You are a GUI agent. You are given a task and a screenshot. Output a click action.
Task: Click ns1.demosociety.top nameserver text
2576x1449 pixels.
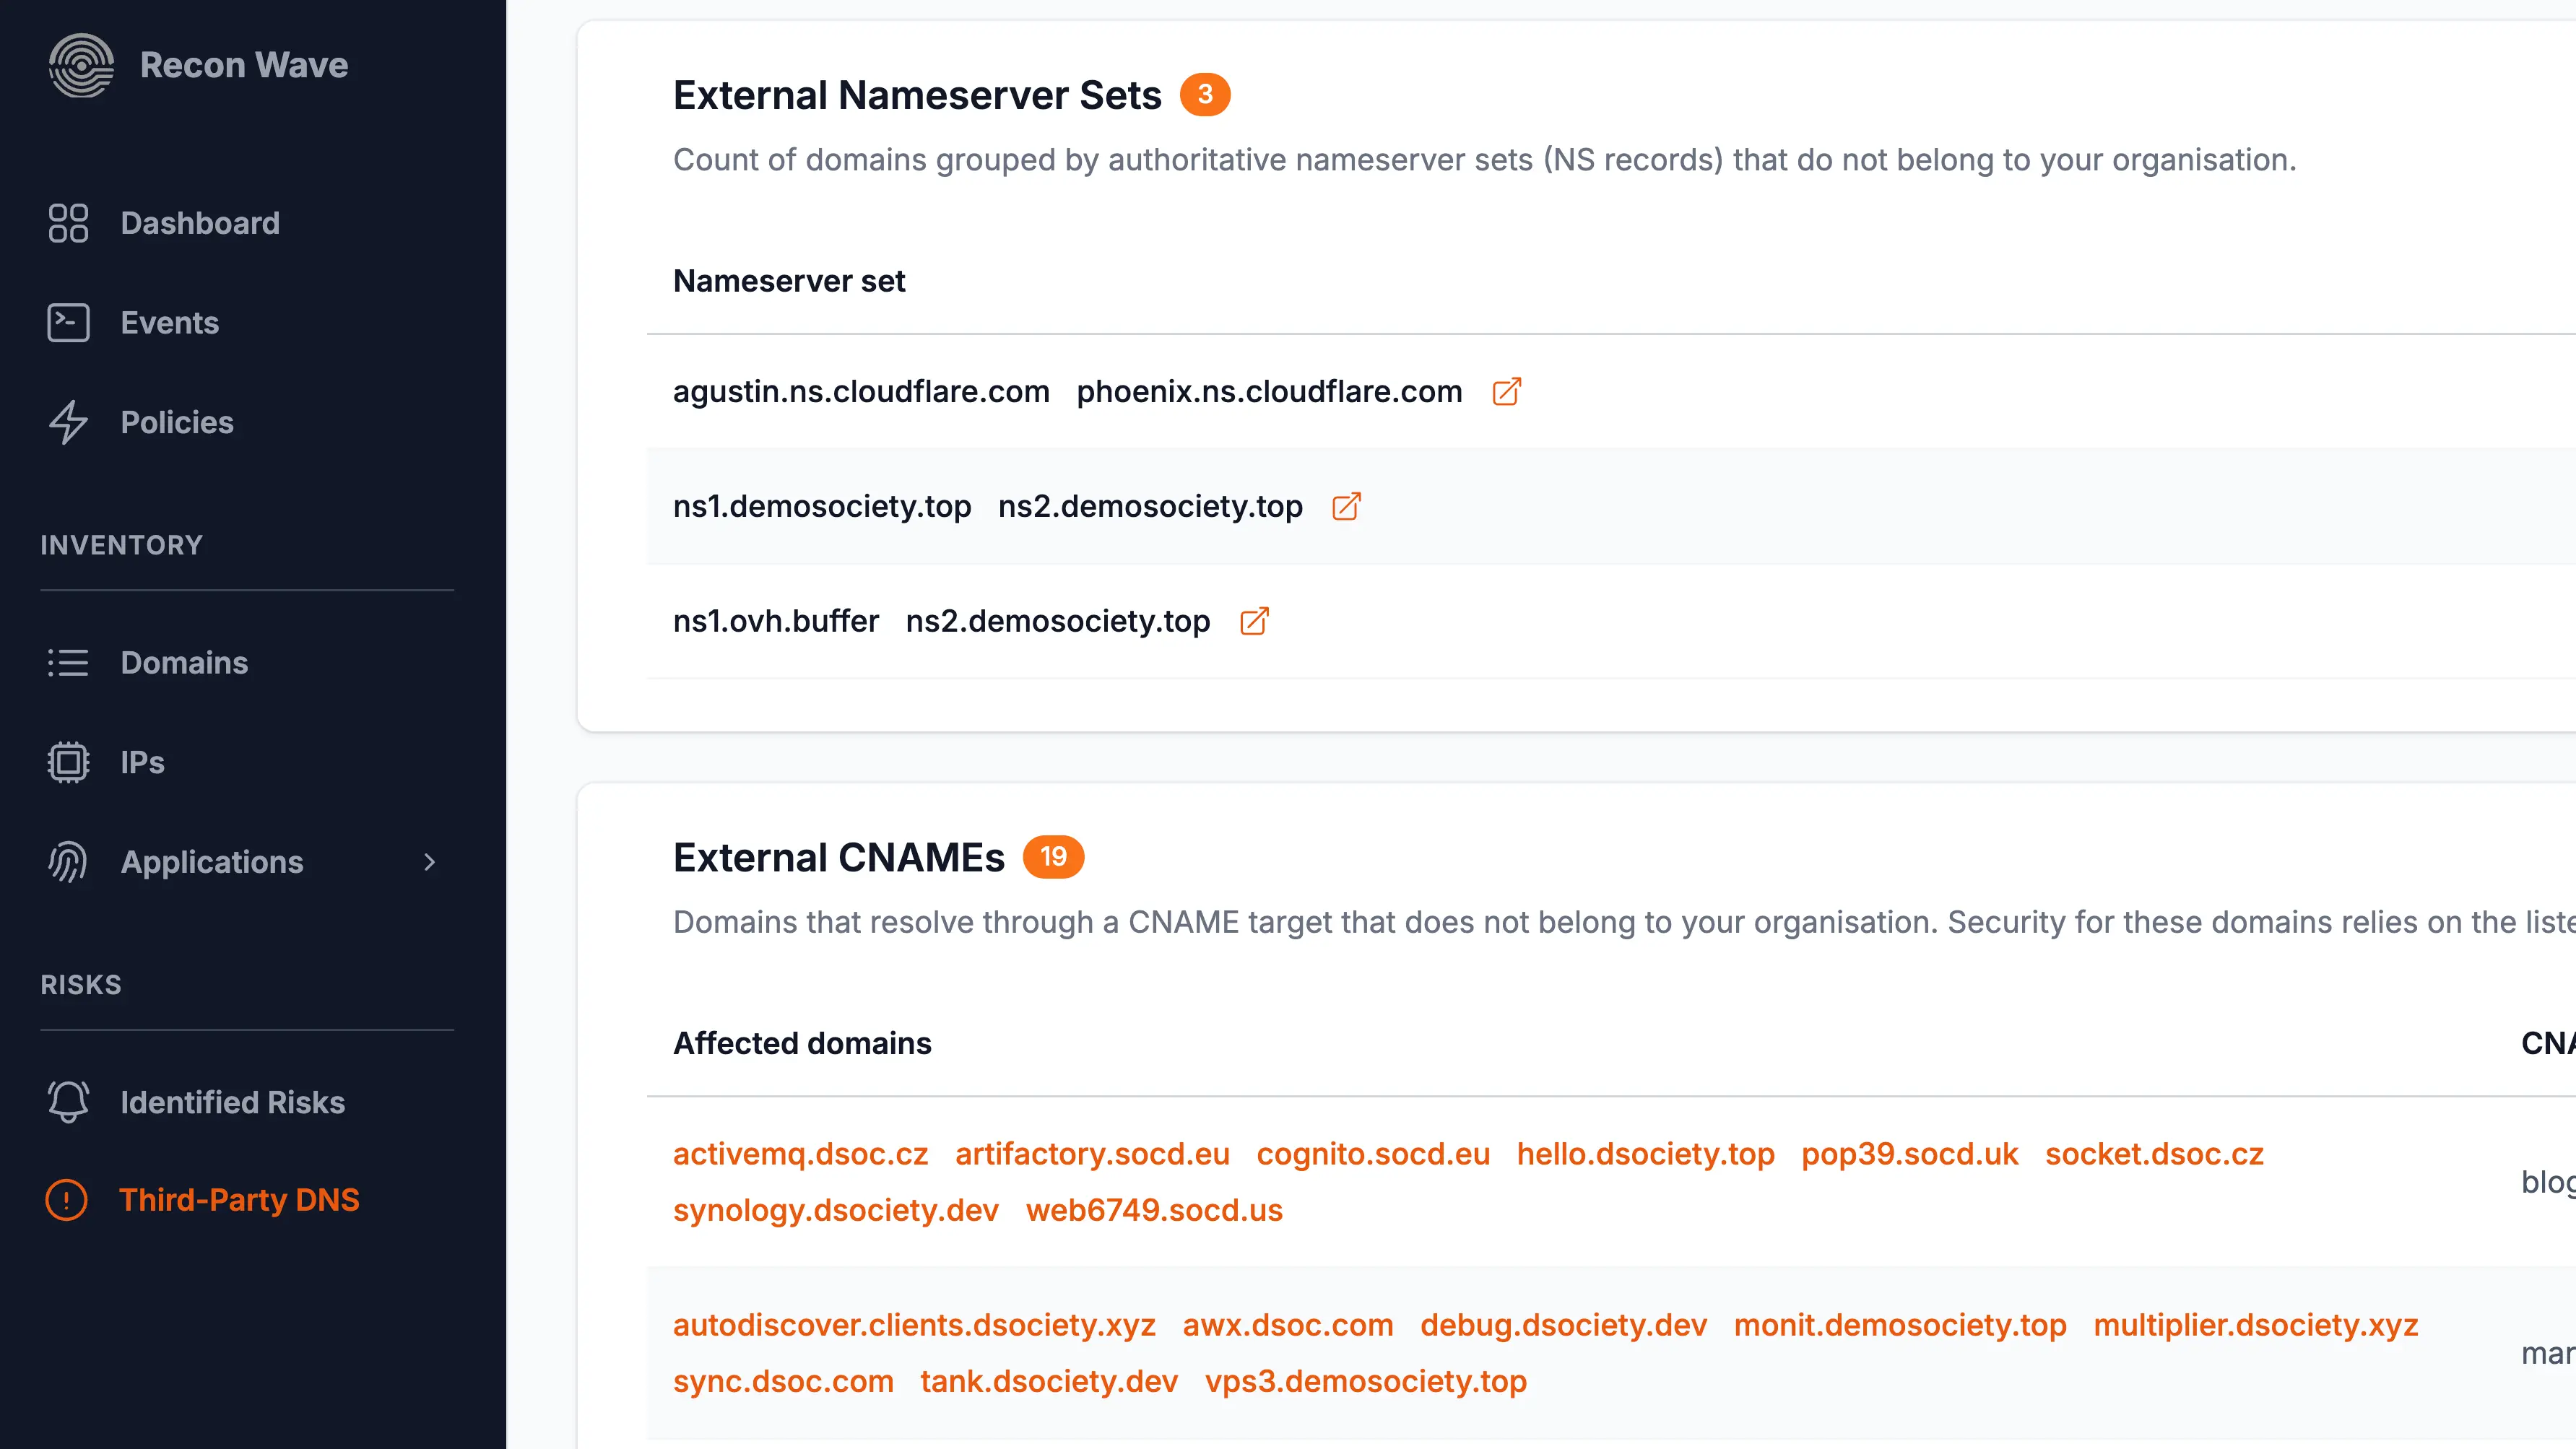(822, 507)
